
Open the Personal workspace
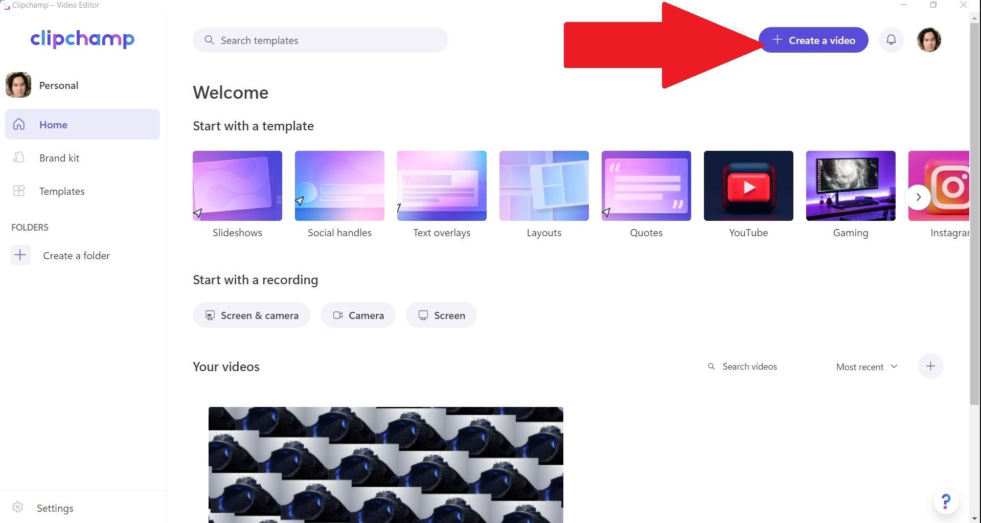click(x=58, y=85)
